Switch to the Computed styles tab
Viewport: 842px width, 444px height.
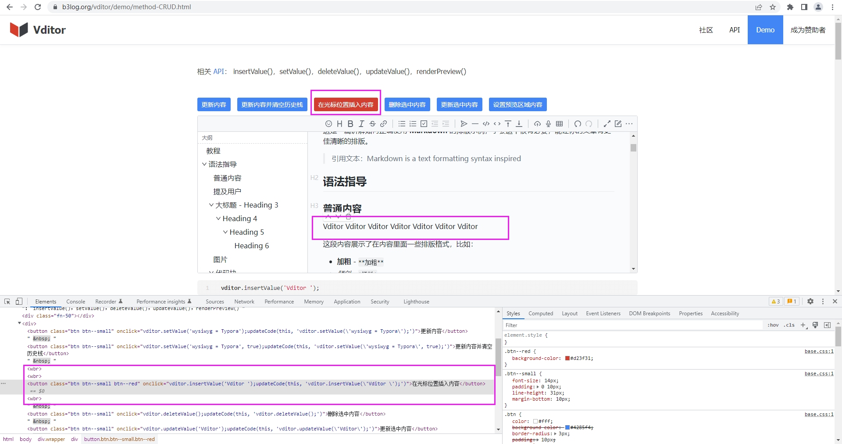coord(541,314)
